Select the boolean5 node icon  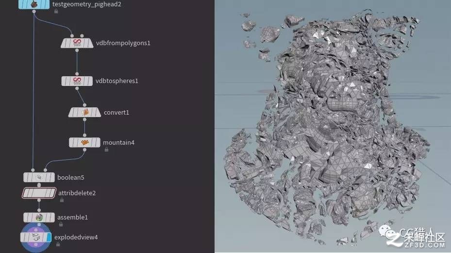click(x=39, y=177)
